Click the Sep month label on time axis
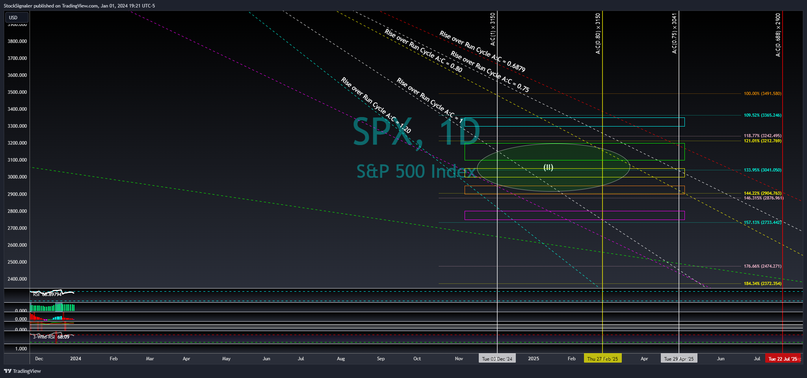The height and width of the screenshot is (378, 807). tap(381, 359)
